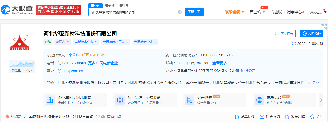
Task: Click the 竞争风险 target icon
Action: (259, 100)
